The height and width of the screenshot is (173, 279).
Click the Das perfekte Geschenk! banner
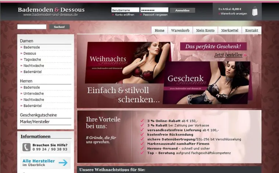213,46
